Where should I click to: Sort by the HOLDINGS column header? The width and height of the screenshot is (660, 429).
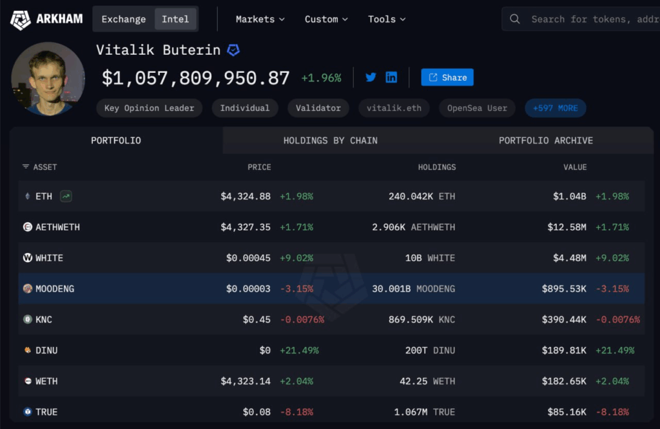[x=437, y=167]
